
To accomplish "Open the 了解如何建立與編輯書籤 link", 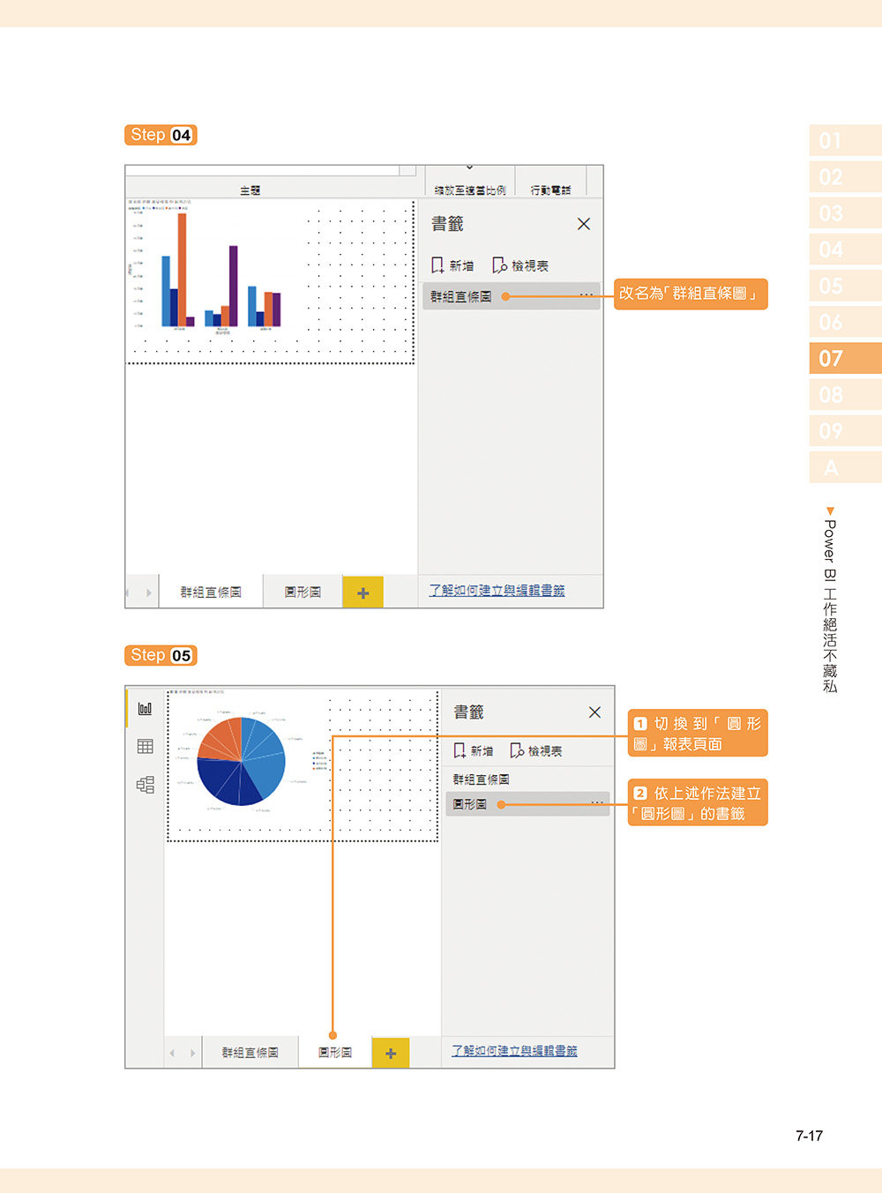I will point(498,591).
